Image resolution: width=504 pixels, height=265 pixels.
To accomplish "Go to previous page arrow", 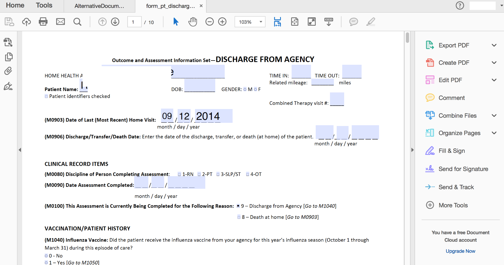I will (102, 22).
